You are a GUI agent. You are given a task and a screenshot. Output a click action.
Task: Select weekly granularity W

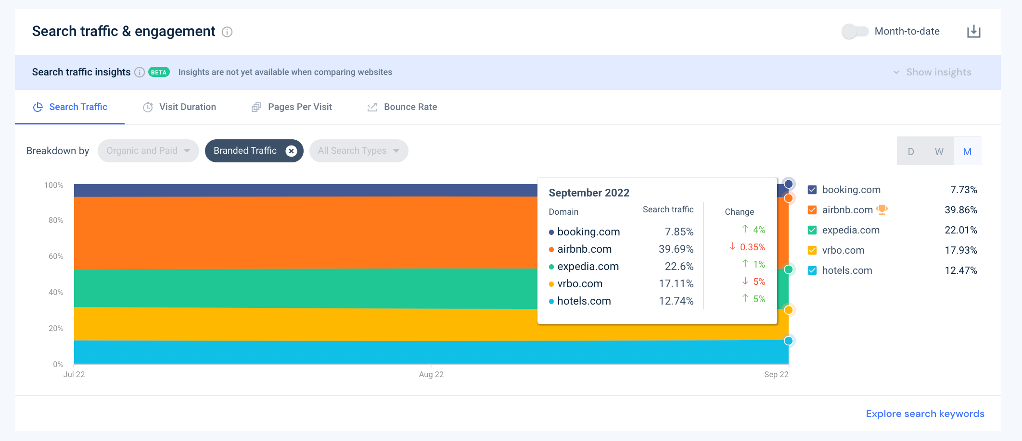click(939, 151)
